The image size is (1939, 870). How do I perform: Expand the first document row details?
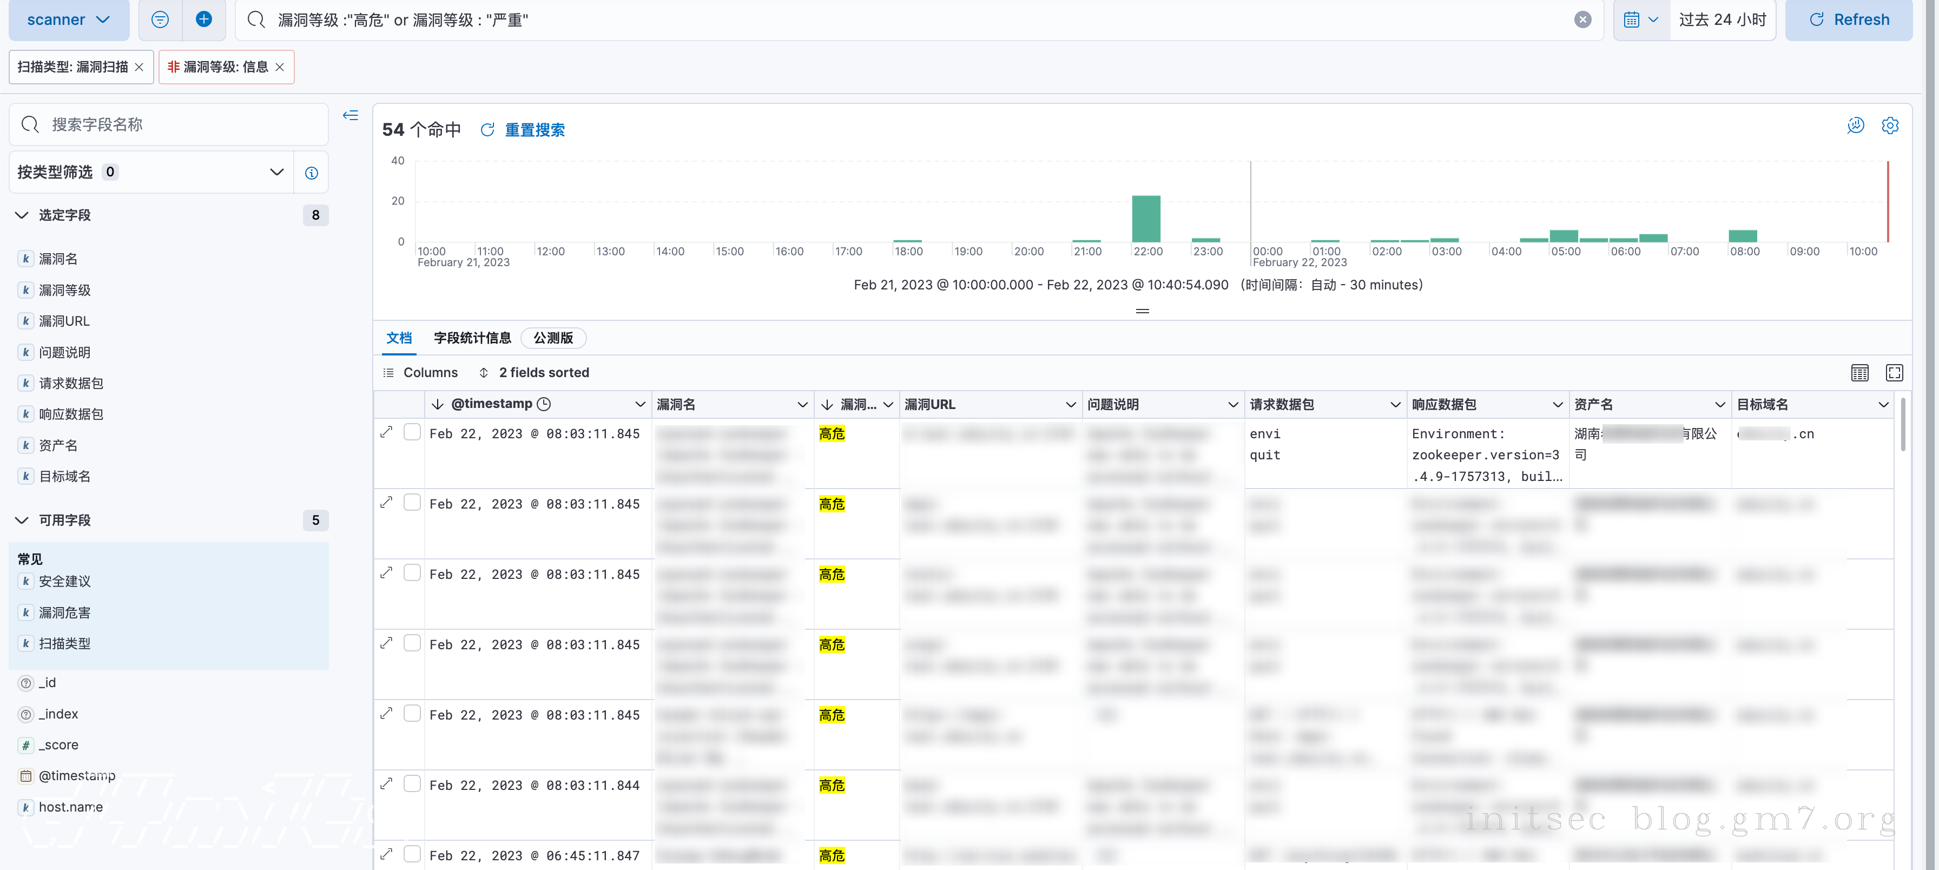(x=386, y=432)
